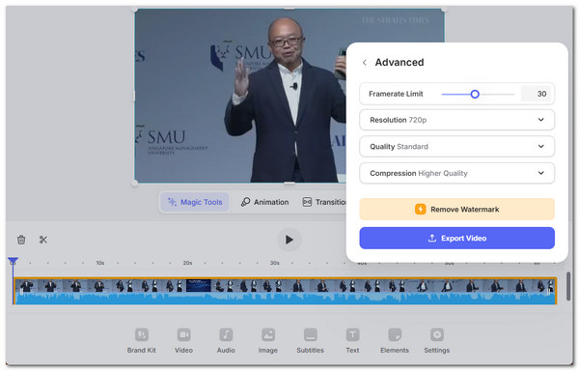Play the video preview
Viewport: 579px width, 371px height.
tap(289, 240)
